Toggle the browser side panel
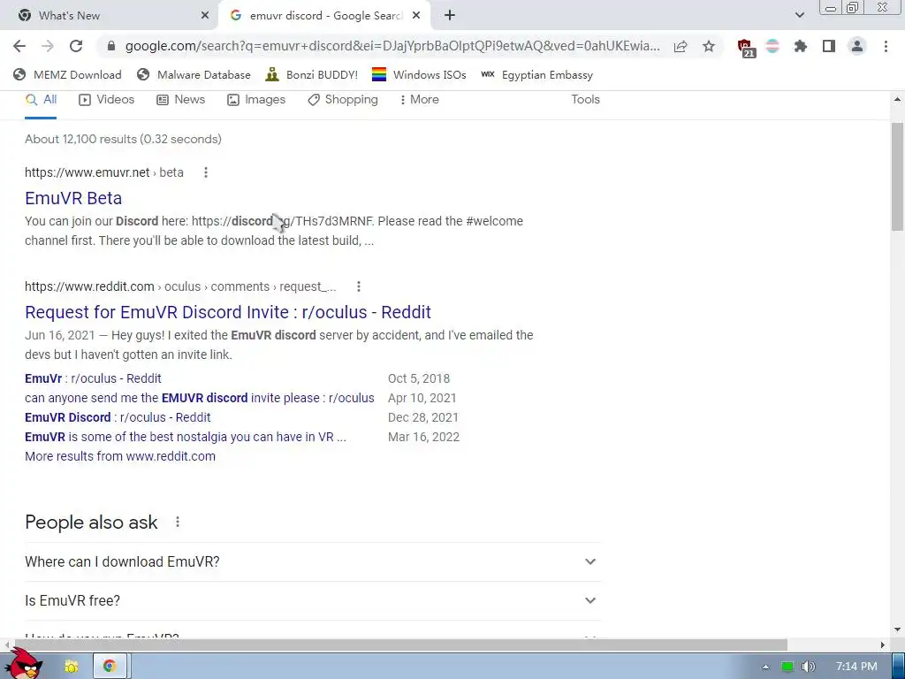 pyautogui.click(x=829, y=46)
